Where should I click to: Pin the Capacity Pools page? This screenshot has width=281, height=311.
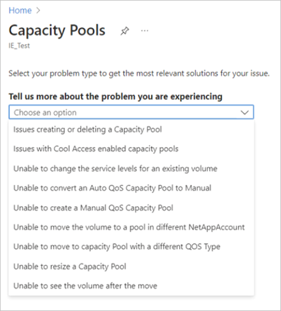125,31
